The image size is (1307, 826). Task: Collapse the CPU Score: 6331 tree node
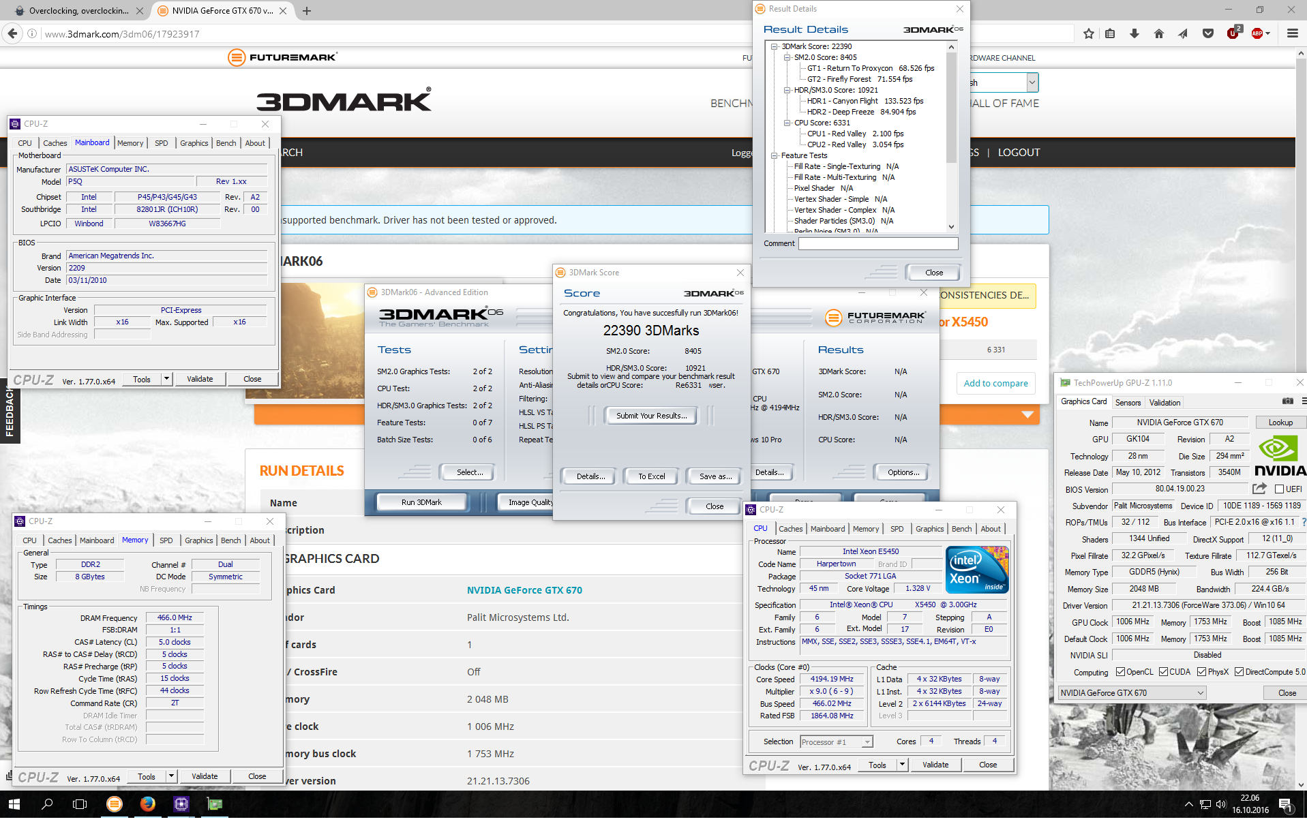pos(787,123)
